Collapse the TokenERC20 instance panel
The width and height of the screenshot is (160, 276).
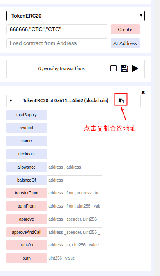pyautogui.click(x=11, y=101)
